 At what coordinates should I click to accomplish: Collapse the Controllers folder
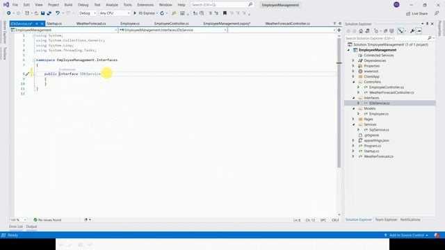354,82
